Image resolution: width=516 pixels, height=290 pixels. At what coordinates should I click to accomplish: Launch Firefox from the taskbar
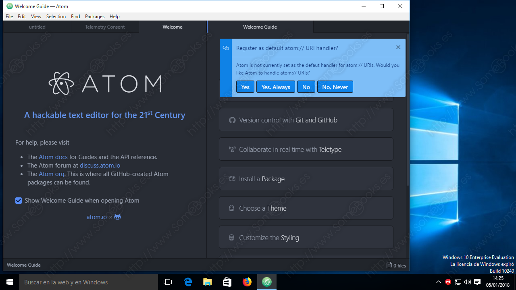click(247, 282)
